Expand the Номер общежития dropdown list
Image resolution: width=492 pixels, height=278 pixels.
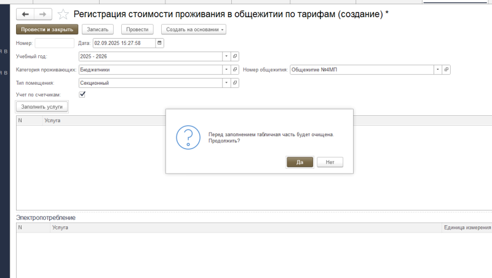[x=438, y=69]
